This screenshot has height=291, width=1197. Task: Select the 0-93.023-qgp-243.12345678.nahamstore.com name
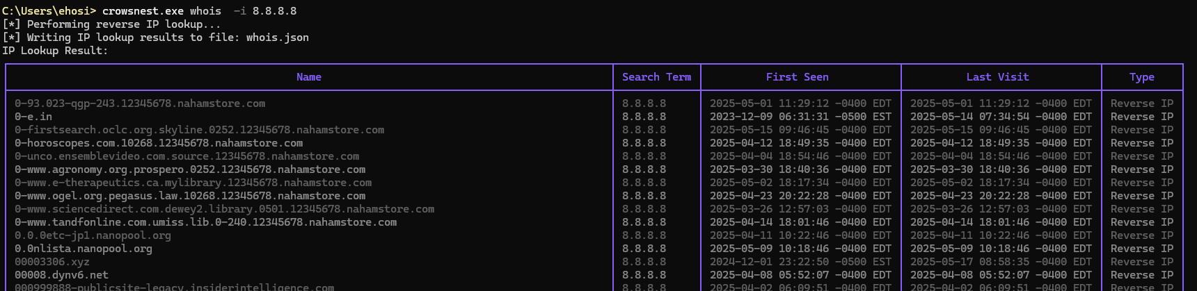[x=140, y=103]
